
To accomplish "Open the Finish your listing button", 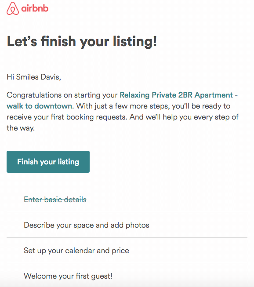I will tap(48, 162).
